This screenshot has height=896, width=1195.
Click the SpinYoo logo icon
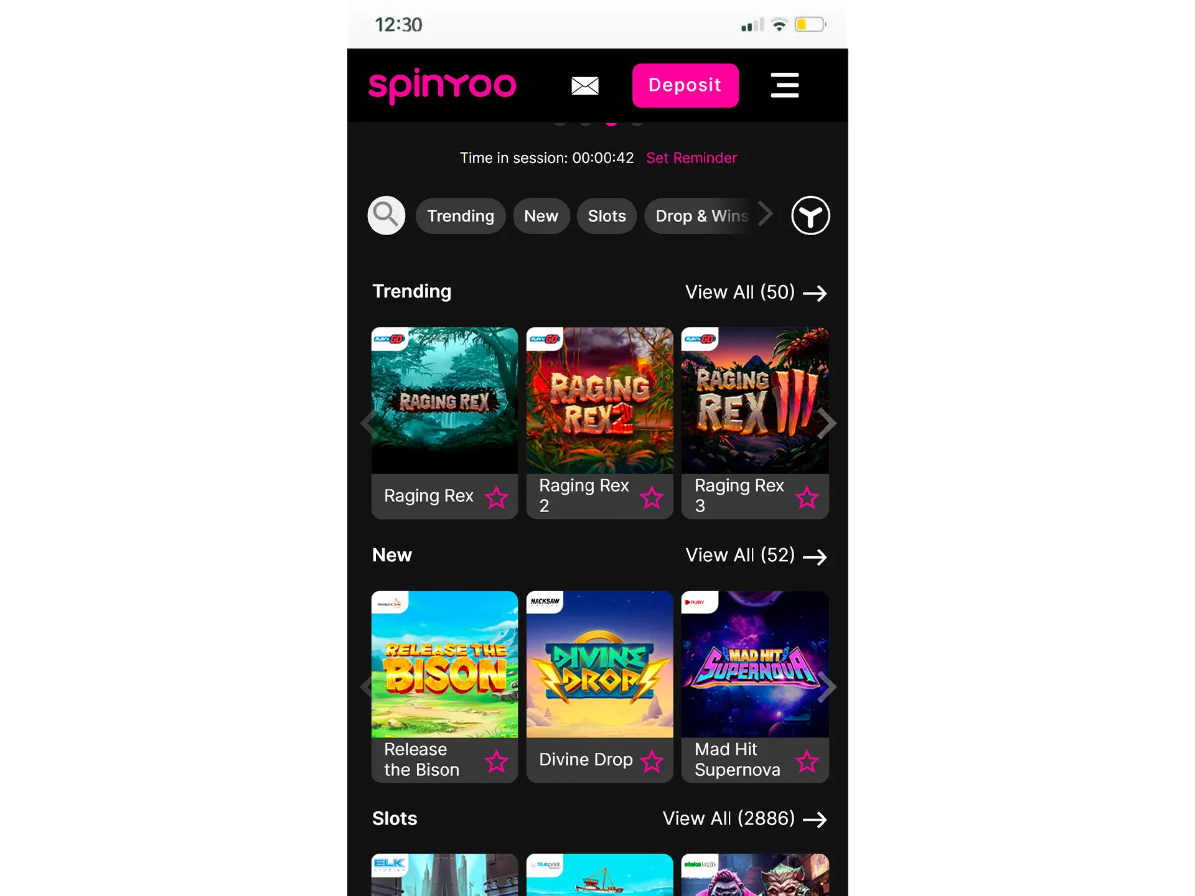pos(443,85)
